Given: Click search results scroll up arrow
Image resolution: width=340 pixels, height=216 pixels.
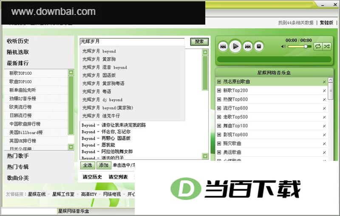Looking at the screenshot, I should pyautogui.click(x=205, y=52).
